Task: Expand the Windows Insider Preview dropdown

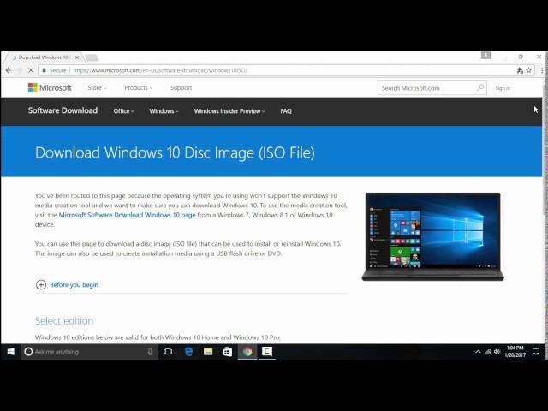Action: click(x=229, y=111)
